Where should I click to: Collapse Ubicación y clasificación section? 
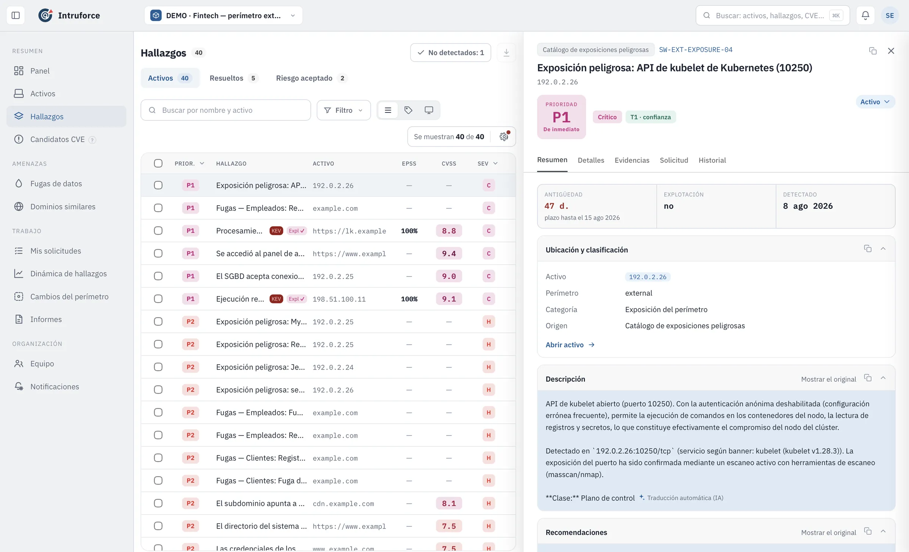883,249
